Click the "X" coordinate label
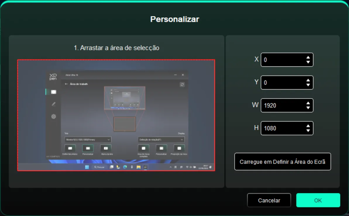349x216 pixels. tap(257, 59)
